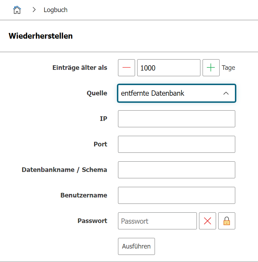
Task: Click the Datenbankname / Schema label
Action: (64, 170)
